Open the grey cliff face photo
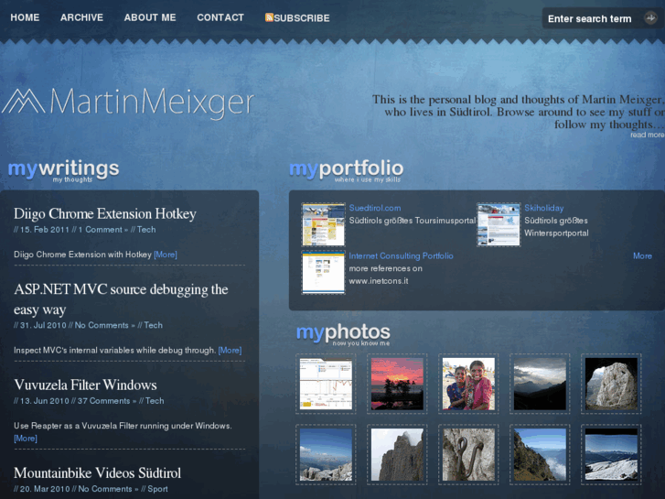Viewport: 665px width, 499px height. pos(397,454)
